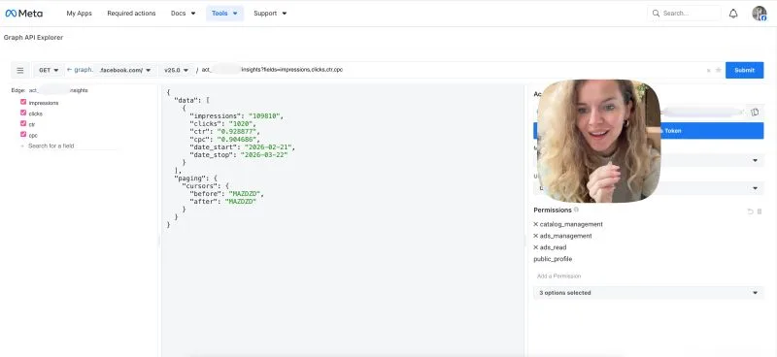Open Required actions page
777x357 pixels.
tap(131, 14)
